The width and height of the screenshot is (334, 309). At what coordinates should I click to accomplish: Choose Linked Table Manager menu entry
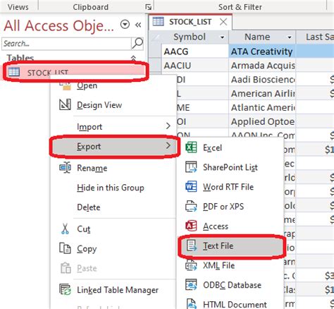(x=118, y=290)
